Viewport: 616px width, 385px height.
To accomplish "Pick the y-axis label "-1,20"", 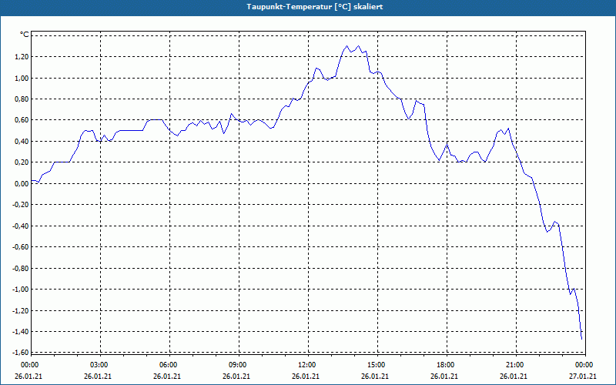I will (22, 311).
